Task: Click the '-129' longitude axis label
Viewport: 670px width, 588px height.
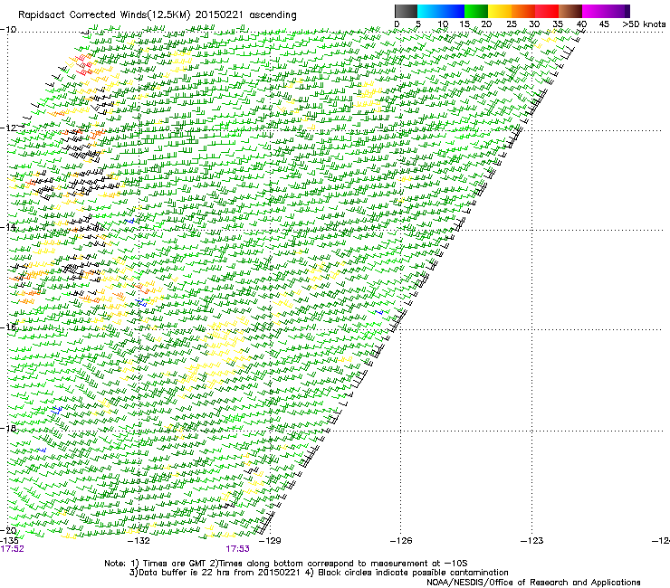Action: [271, 541]
